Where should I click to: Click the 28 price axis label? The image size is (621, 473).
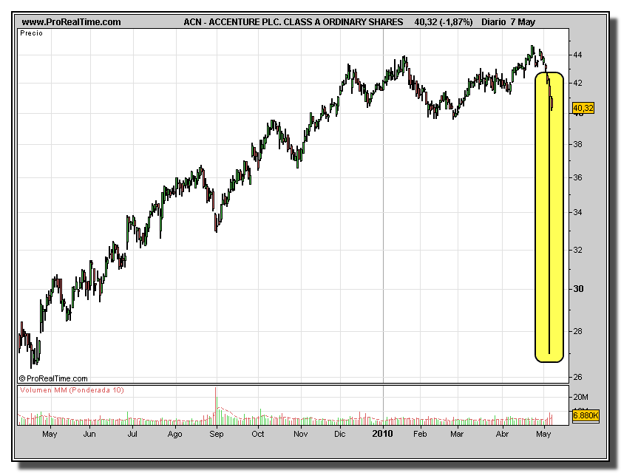click(x=577, y=331)
